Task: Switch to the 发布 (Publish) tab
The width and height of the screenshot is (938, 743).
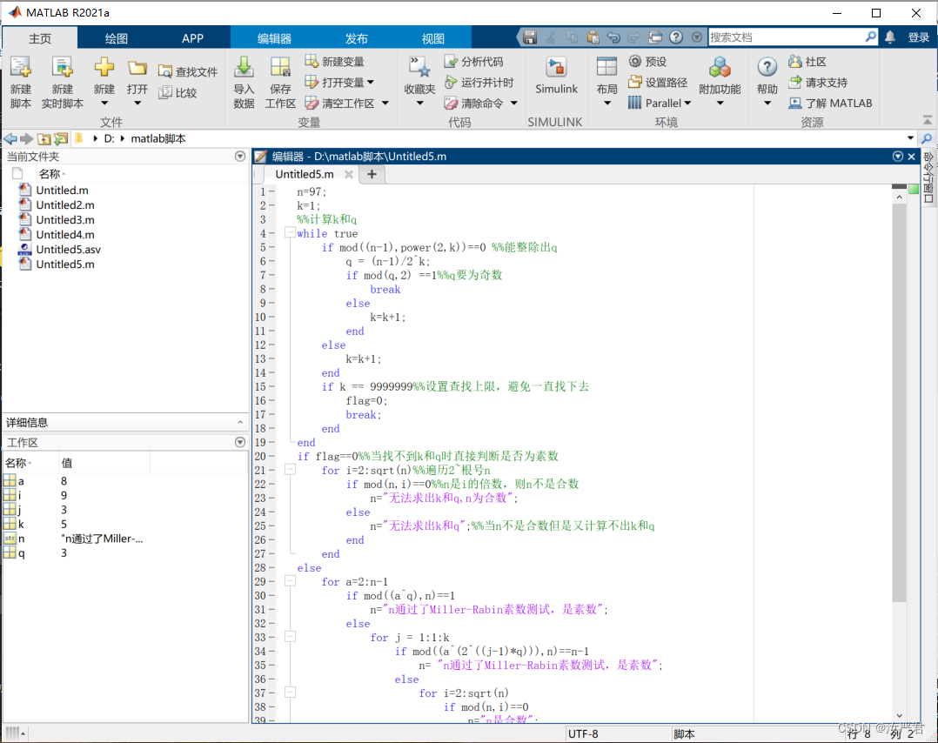Action: point(356,38)
